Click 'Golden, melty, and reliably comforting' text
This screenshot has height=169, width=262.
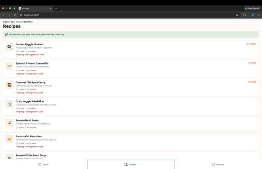[32, 67]
